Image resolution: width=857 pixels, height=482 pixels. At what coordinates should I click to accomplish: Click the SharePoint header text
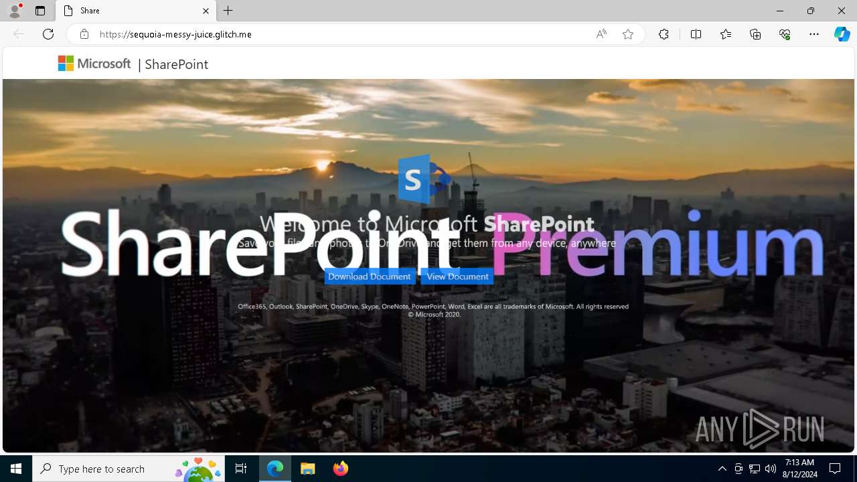(x=176, y=64)
